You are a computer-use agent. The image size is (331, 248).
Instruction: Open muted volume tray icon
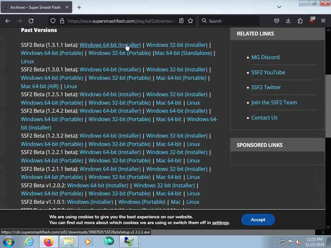tap(298, 242)
